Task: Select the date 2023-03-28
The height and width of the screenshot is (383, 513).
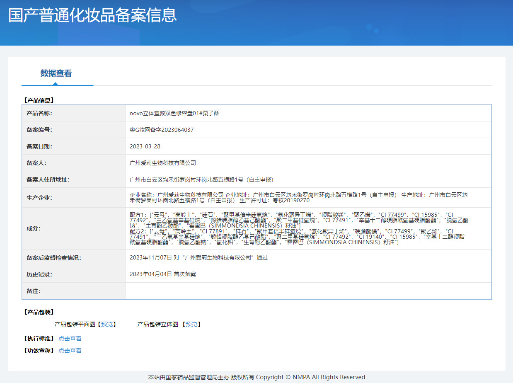Action: pyautogui.click(x=145, y=146)
